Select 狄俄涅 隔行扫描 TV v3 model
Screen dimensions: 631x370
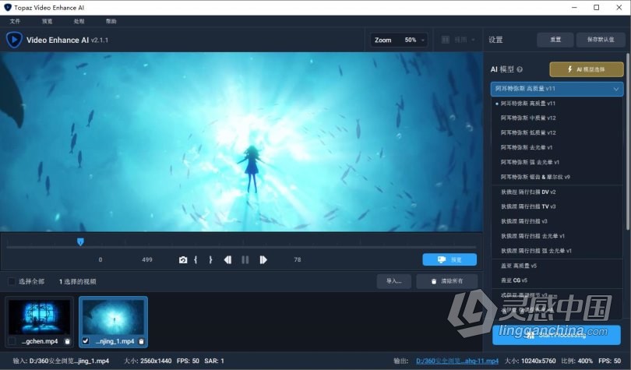[x=557, y=206]
